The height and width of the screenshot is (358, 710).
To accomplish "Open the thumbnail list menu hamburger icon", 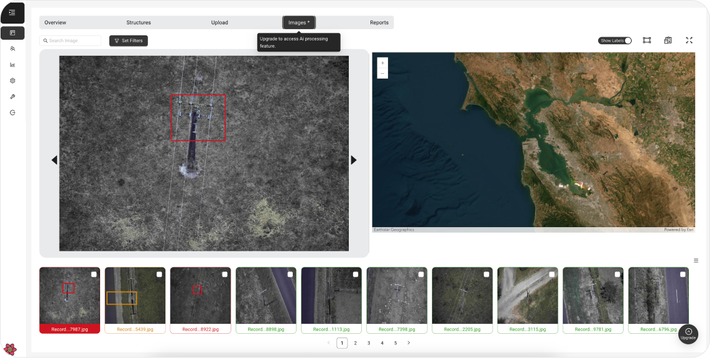I will [696, 261].
